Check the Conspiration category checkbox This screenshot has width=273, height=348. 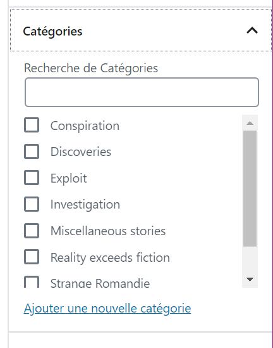(32, 125)
